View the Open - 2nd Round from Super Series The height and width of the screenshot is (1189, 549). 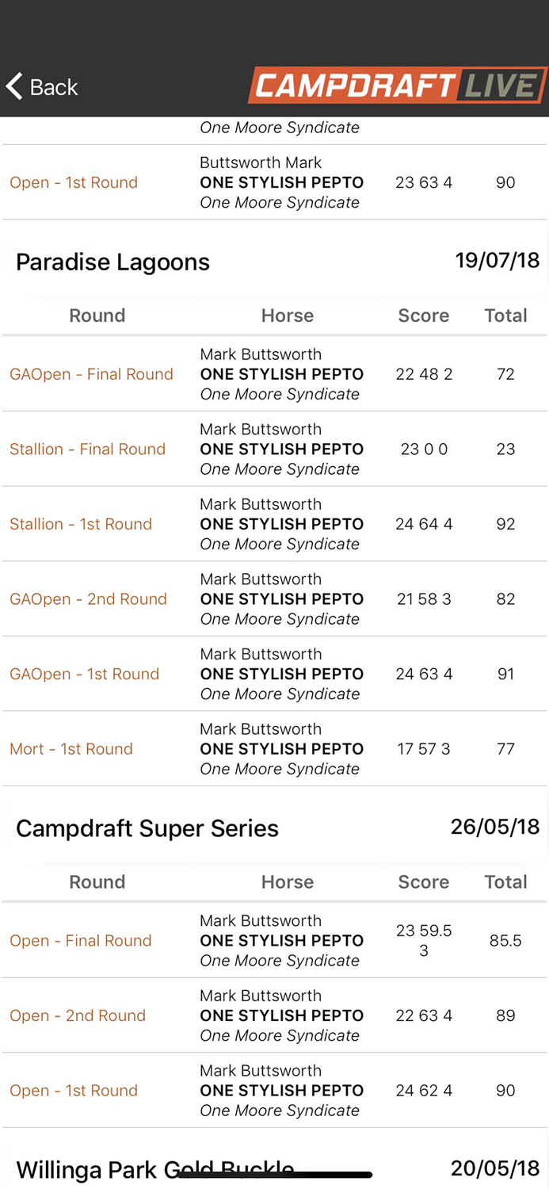pos(78,1015)
